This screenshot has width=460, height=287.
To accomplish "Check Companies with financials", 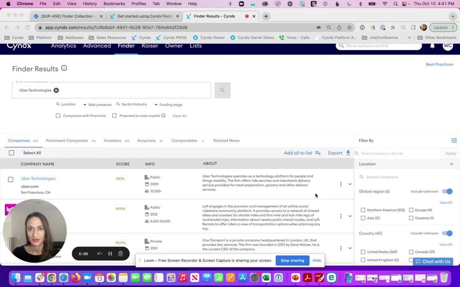I will click(58, 116).
